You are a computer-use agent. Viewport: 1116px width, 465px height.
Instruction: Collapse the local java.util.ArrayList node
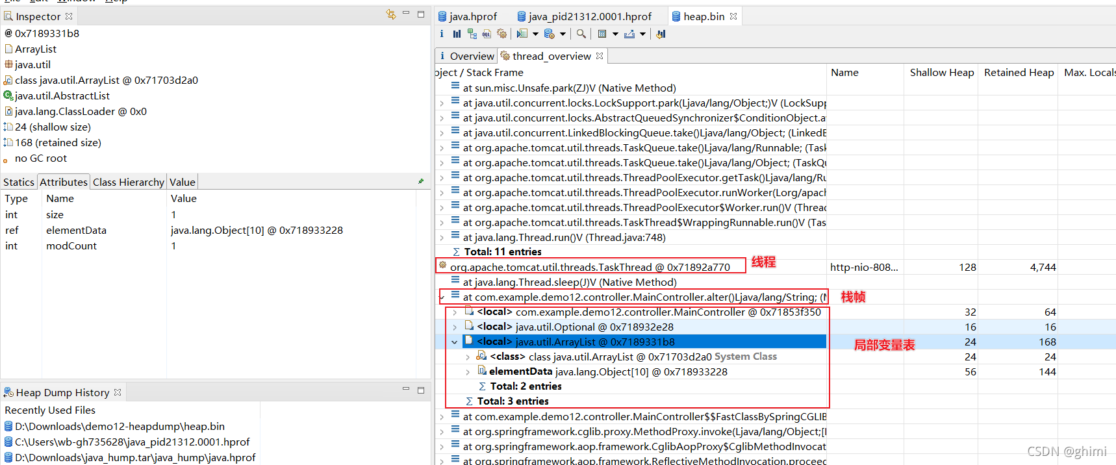455,342
